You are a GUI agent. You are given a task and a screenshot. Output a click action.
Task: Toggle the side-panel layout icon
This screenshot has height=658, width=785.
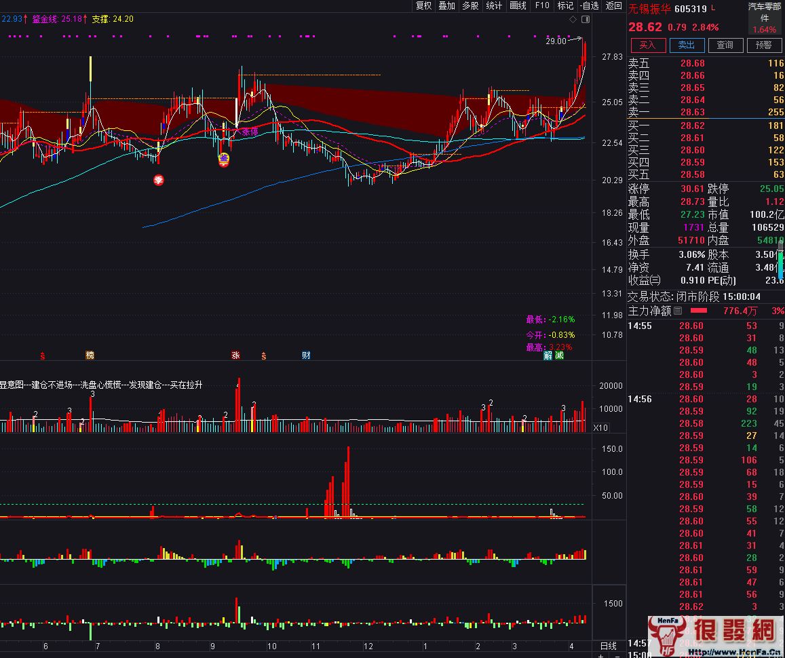[x=586, y=20]
